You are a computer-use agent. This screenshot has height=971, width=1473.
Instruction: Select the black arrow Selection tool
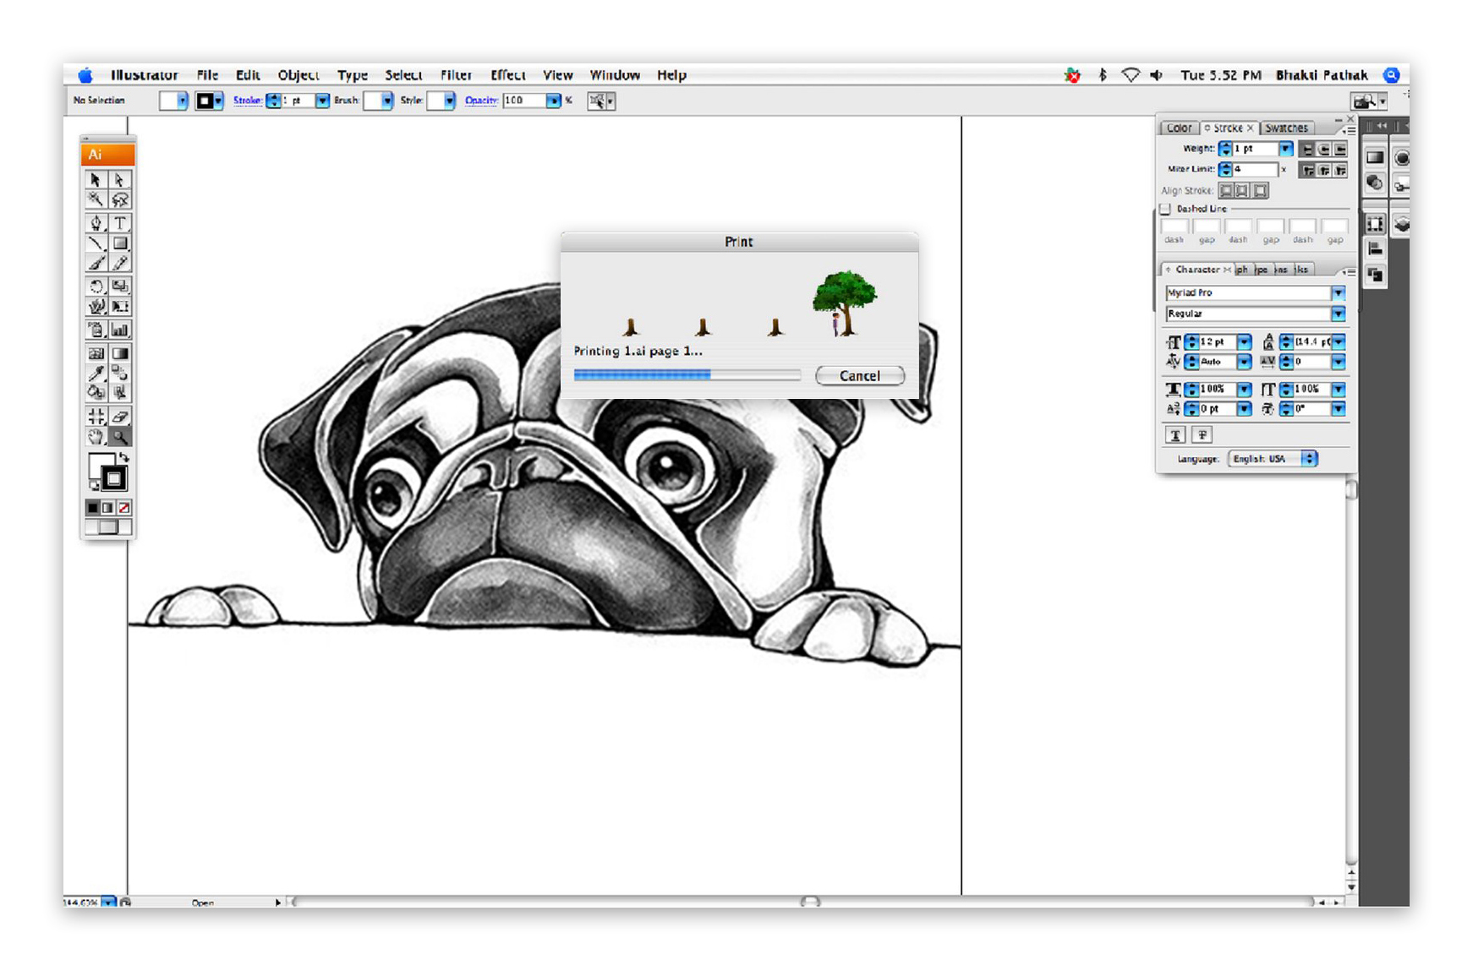96,180
